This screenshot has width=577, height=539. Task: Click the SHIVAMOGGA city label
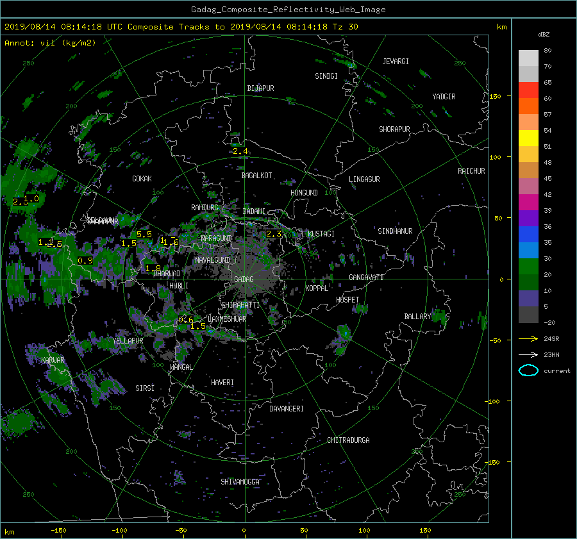(x=240, y=481)
